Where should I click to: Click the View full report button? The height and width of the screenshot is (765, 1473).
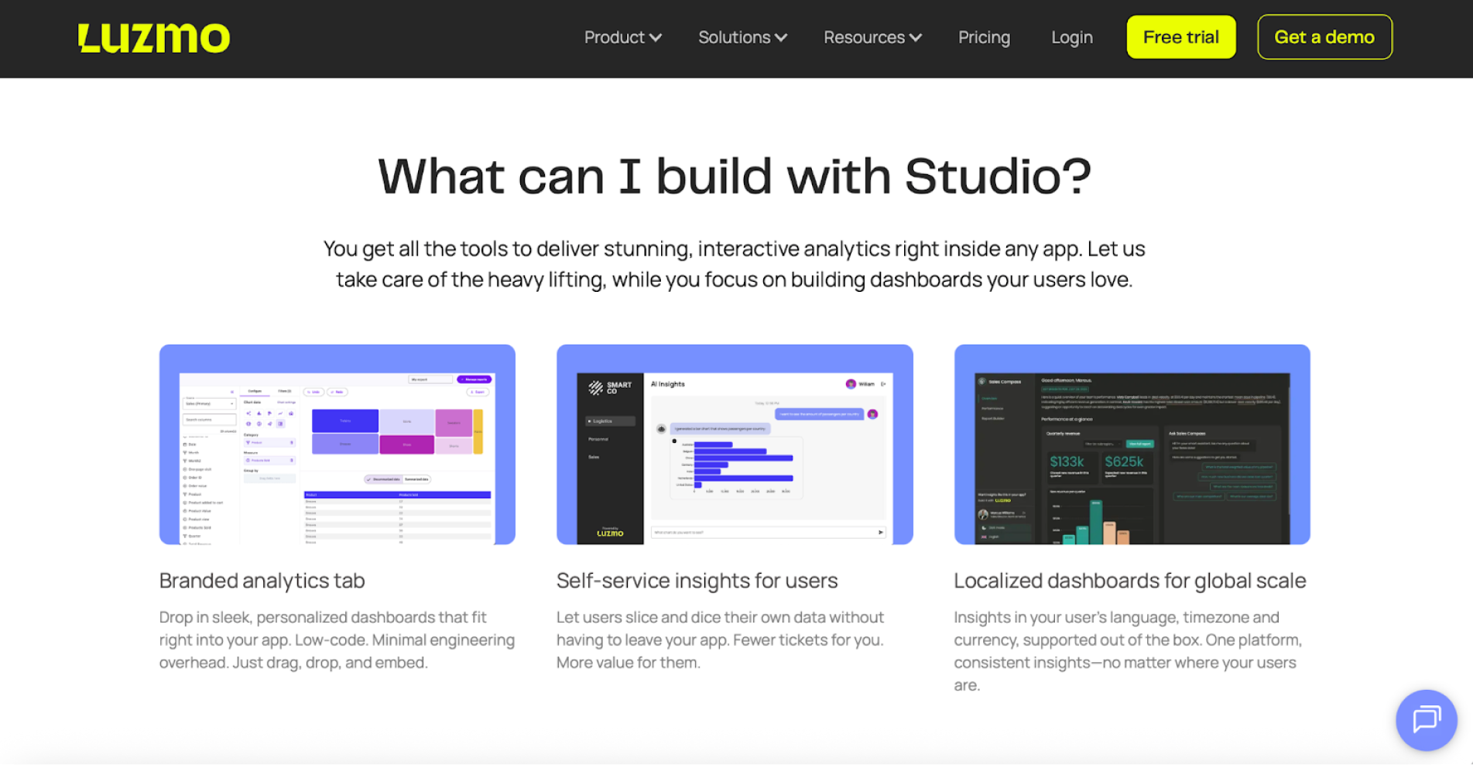1140,444
